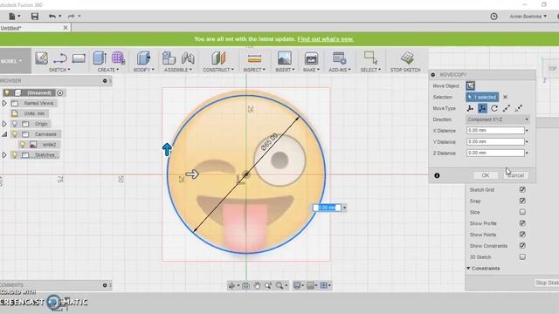Open the Find out what's new link
559x314 pixels.
coord(326,38)
